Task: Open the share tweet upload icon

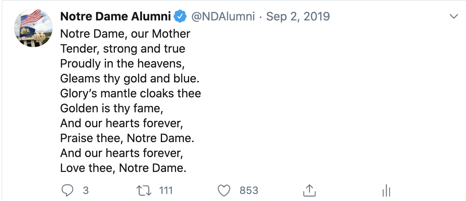Action: point(309,190)
